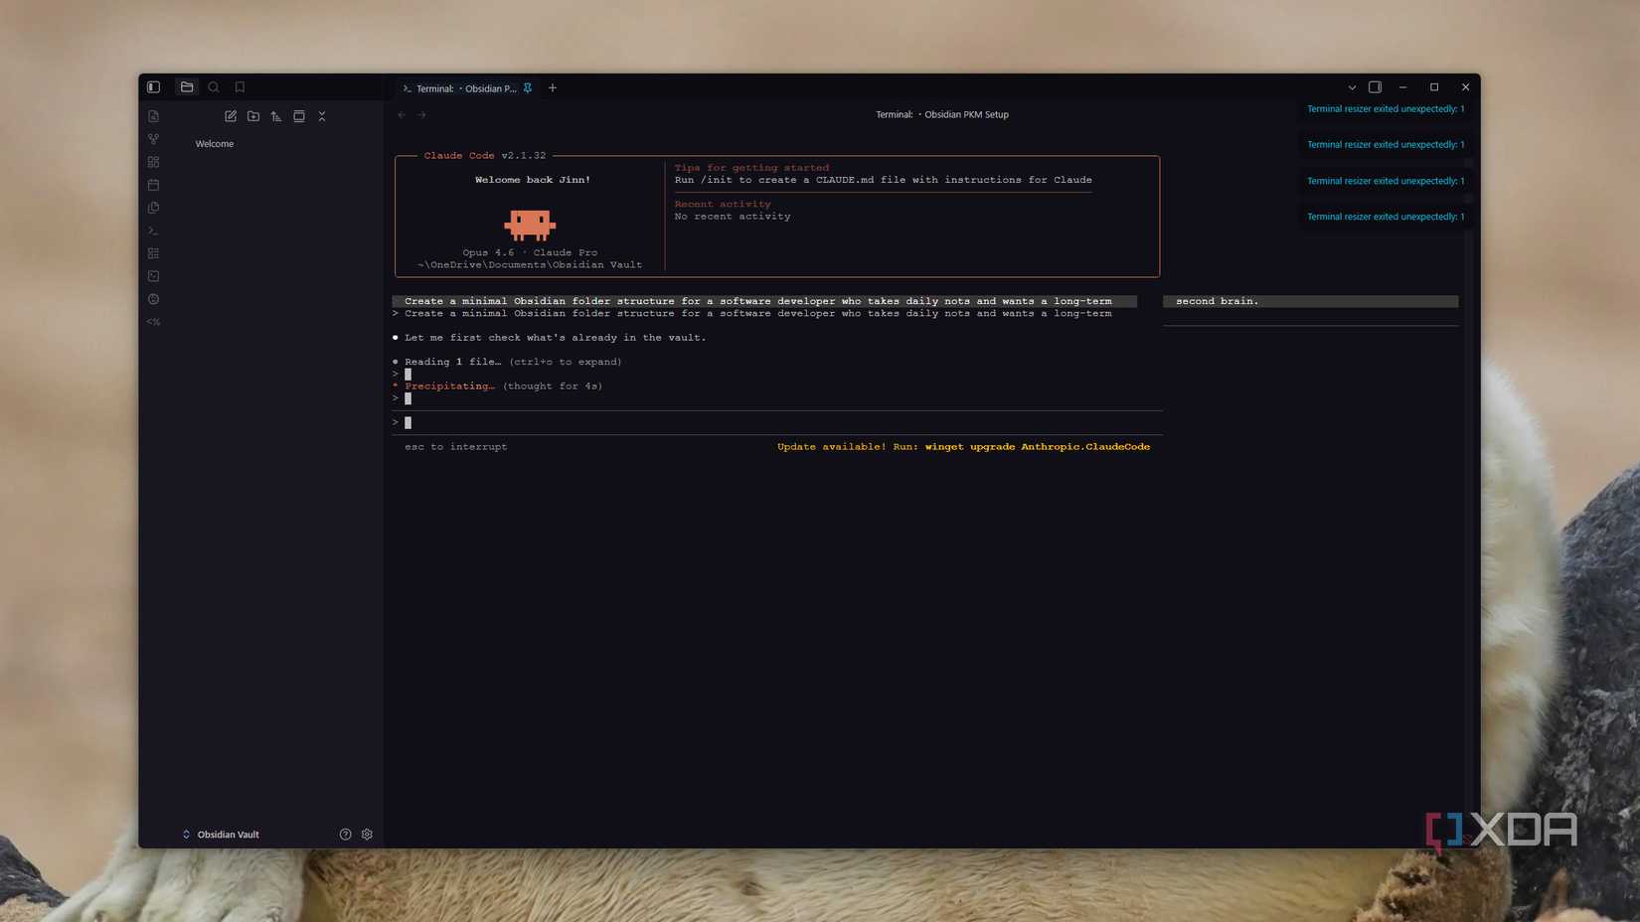Collapse all folders in the explorer
1640x922 pixels.
tap(322, 116)
